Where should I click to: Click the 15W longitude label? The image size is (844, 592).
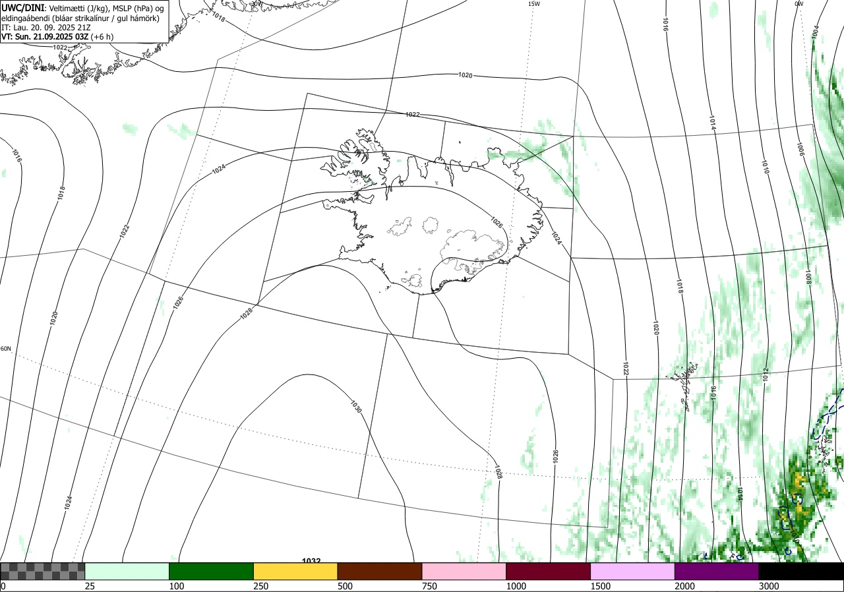click(534, 4)
